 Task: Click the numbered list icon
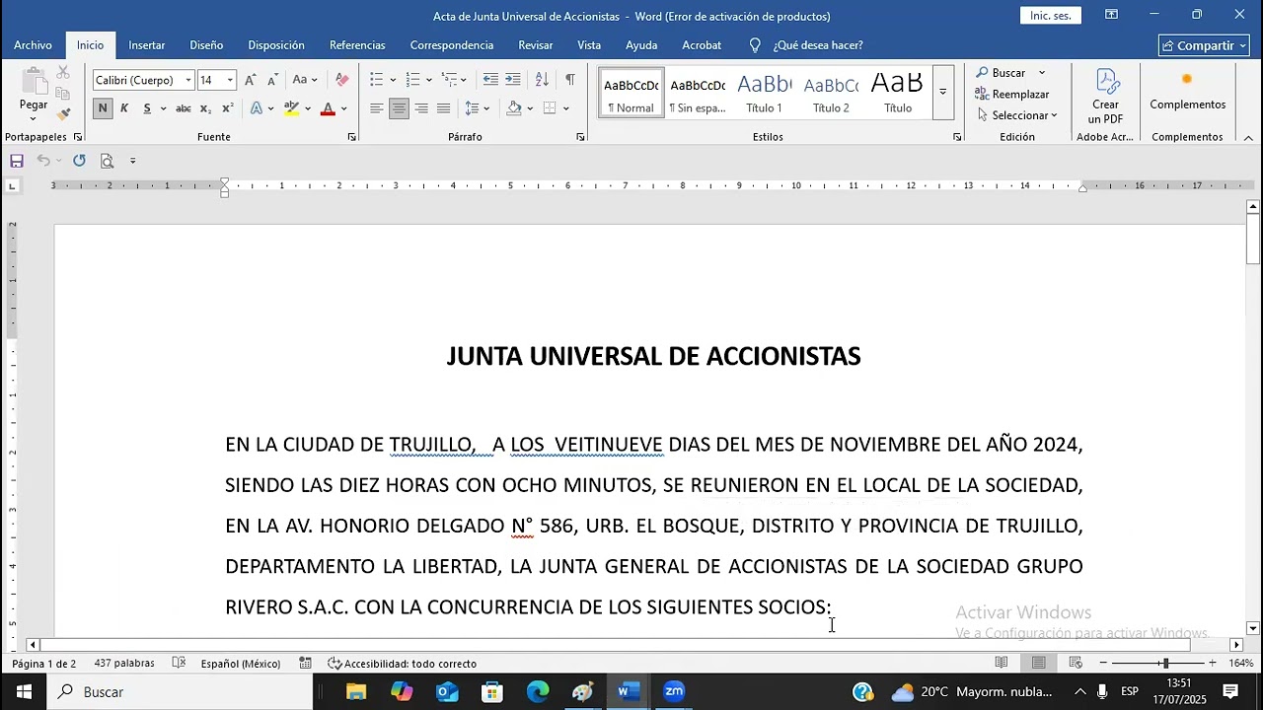pos(412,80)
